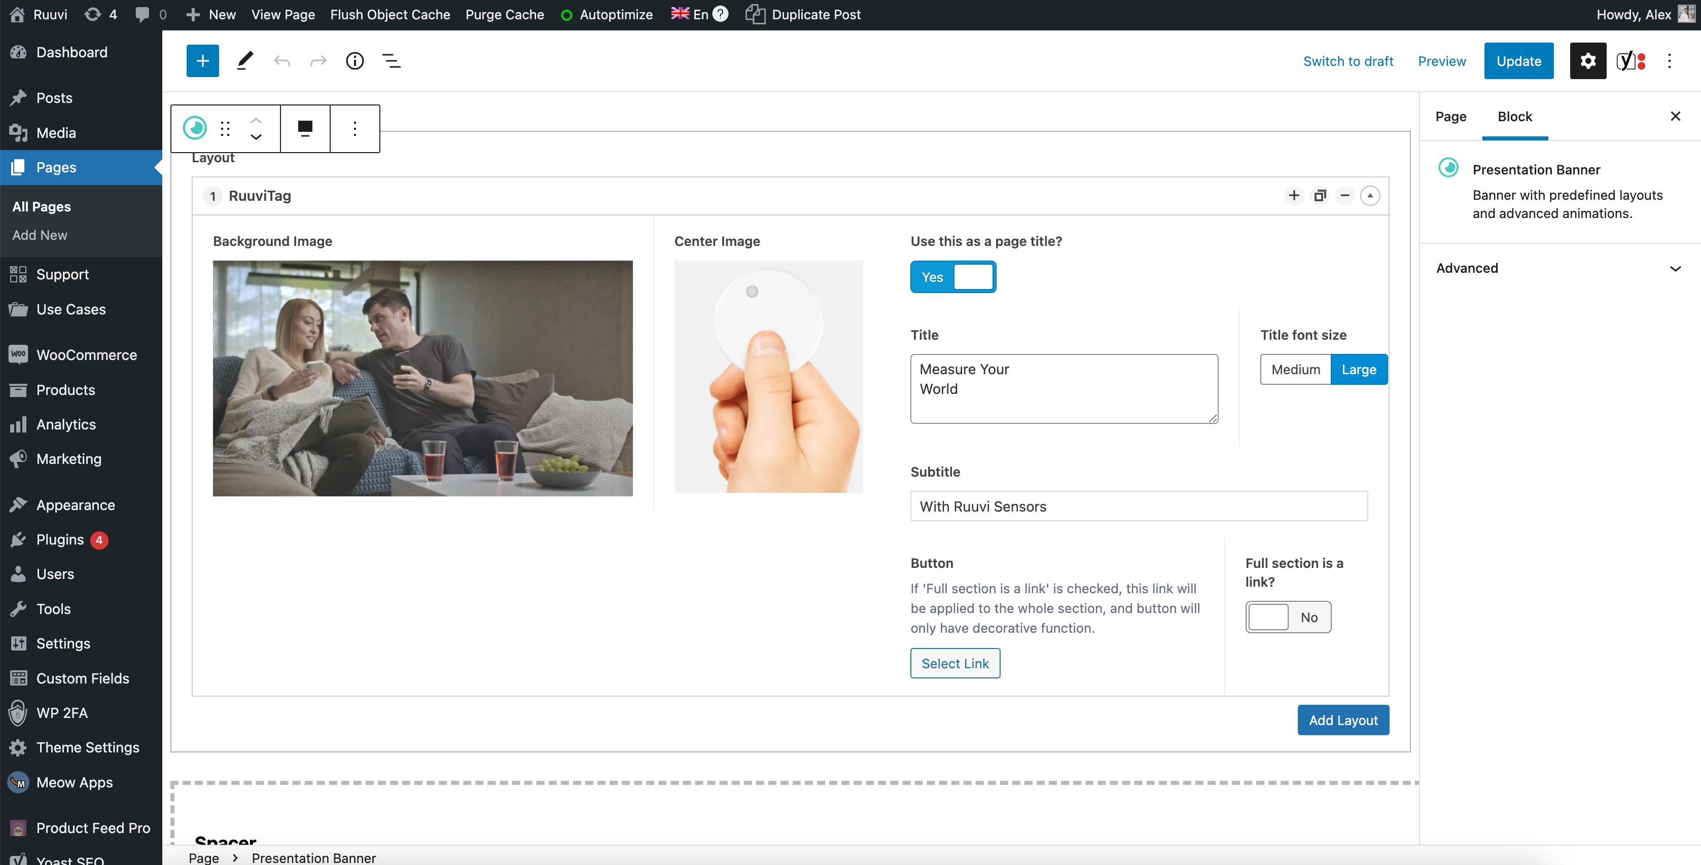Viewport: 1701px width, 865px height.
Task: Click the Background Image thumbnail
Action: tap(422, 378)
